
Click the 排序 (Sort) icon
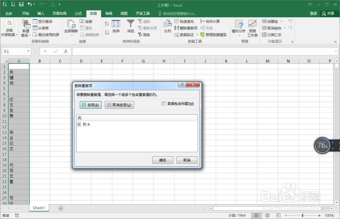116,27
